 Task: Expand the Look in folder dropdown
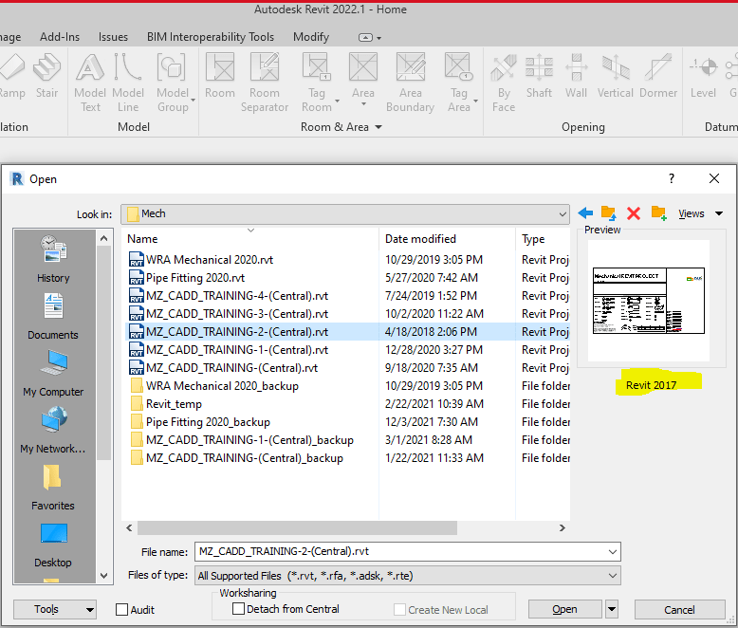(x=562, y=214)
